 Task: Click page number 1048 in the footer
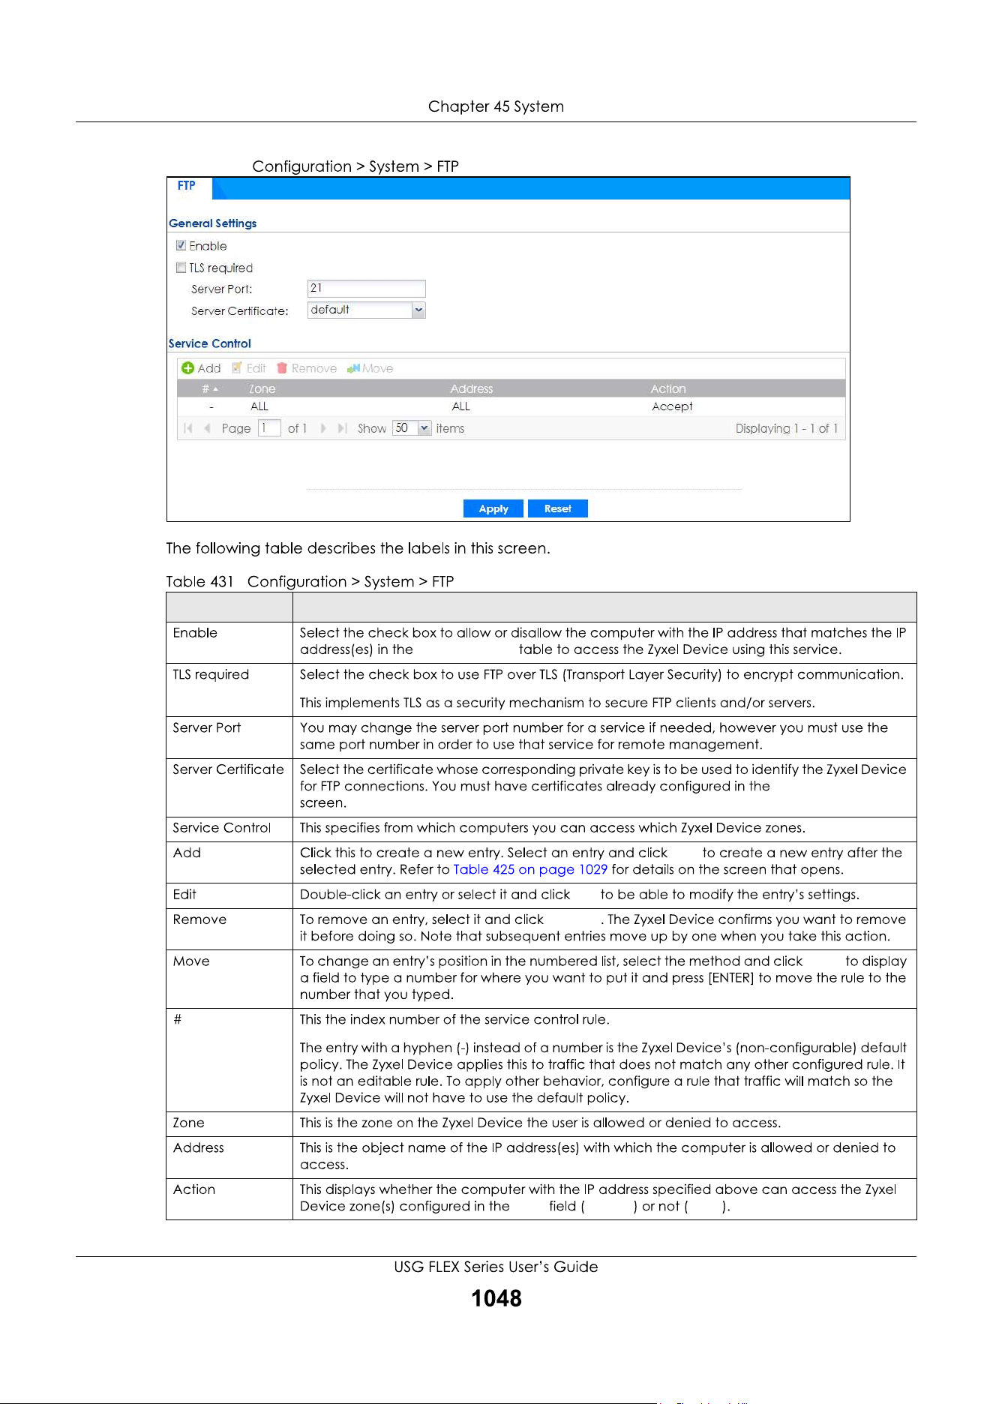496,1298
